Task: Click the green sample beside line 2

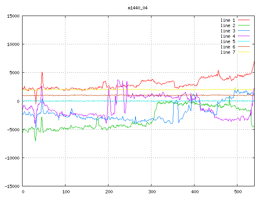Action: click(x=244, y=25)
